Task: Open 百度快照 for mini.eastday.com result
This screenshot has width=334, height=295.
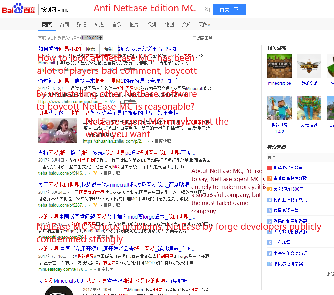Action: coord(105,269)
